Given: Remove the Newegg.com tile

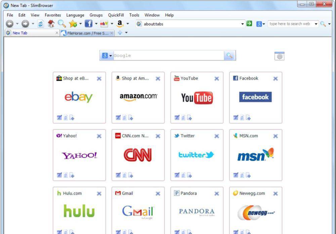Looking at the screenshot, I should click(x=276, y=194).
